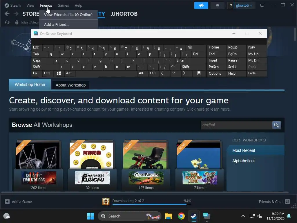Go to JJHORTOB profile section
The image size is (297, 223).
point(124,14)
